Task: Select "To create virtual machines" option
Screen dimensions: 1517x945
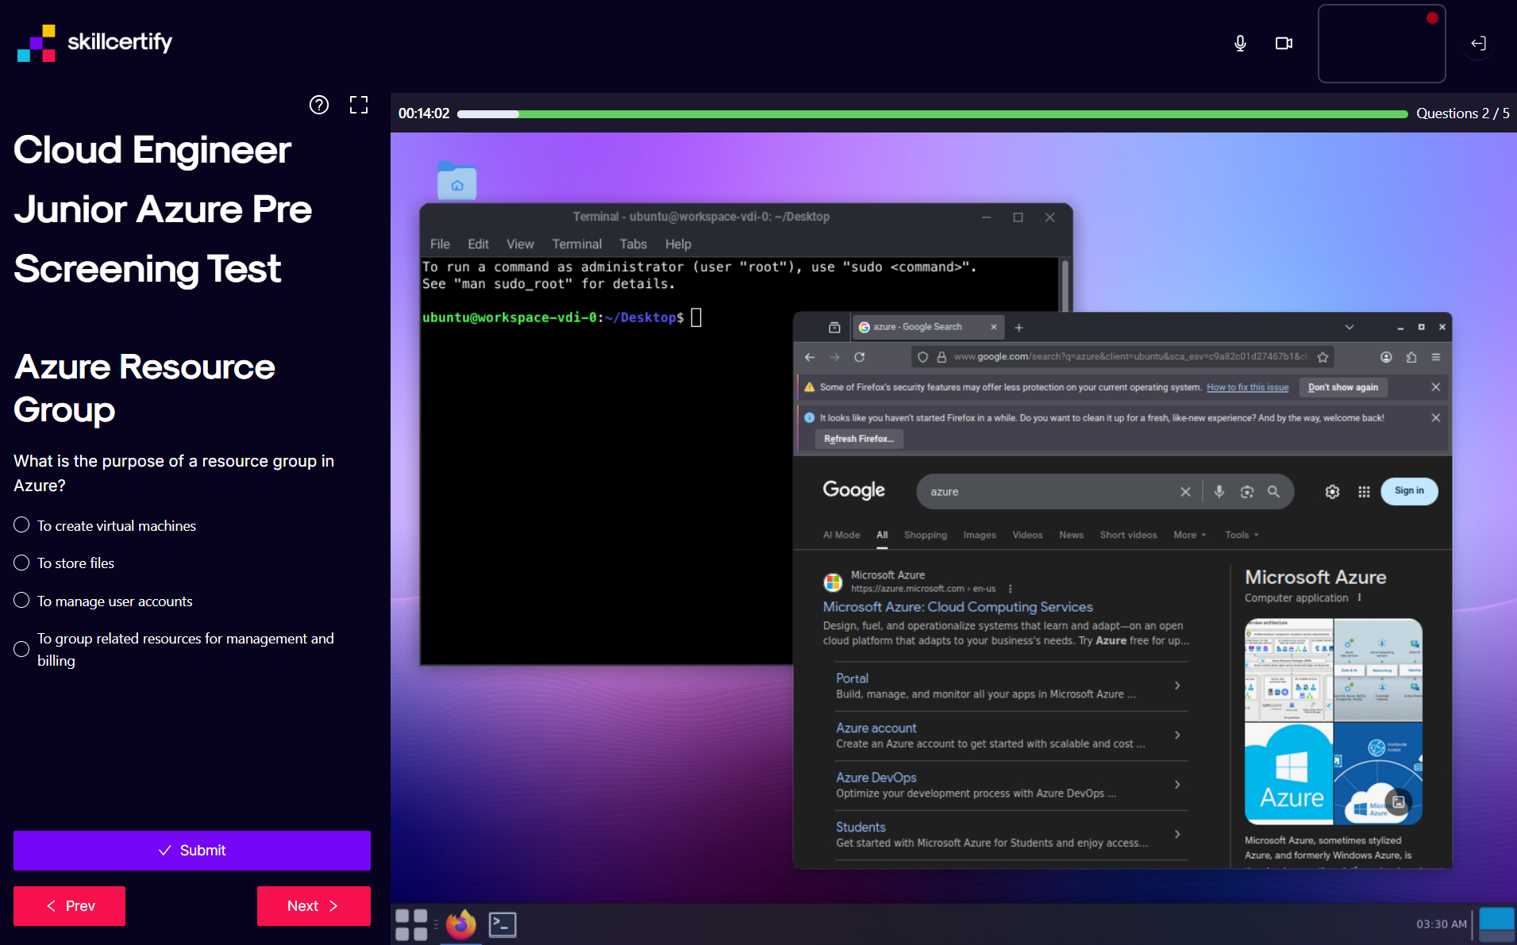Action: 22,525
